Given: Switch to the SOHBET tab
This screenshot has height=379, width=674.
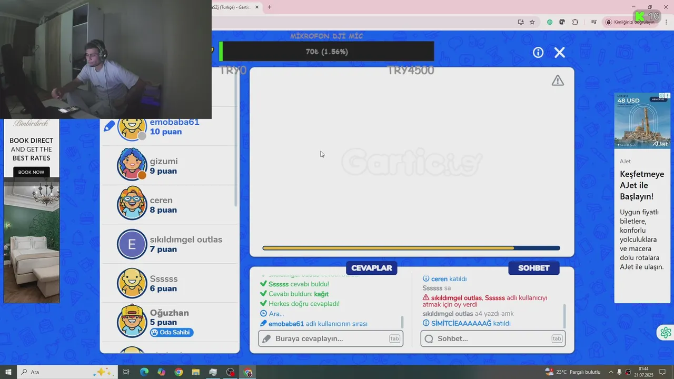Looking at the screenshot, I should (x=534, y=268).
